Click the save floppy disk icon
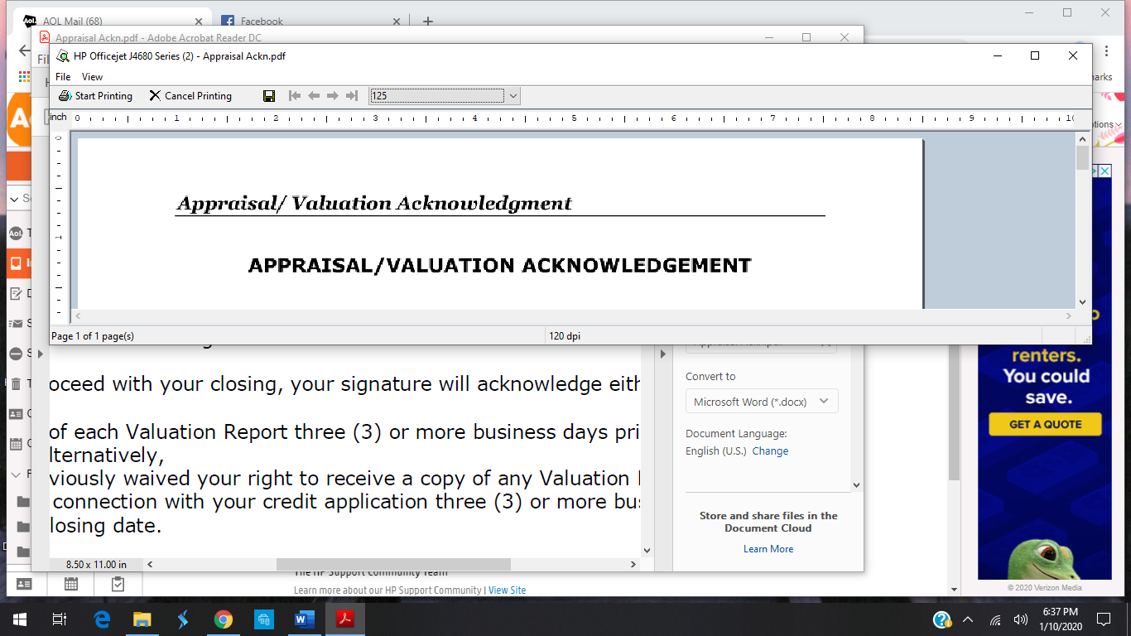The image size is (1131, 636). coord(269,96)
